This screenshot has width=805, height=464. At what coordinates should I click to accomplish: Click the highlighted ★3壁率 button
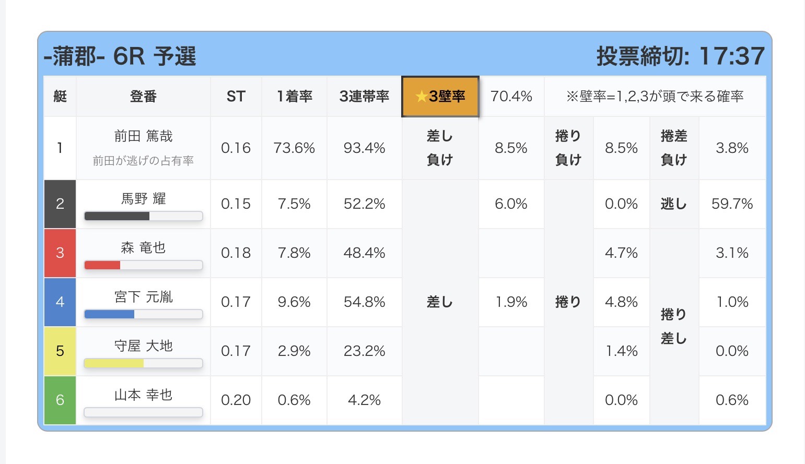coord(440,97)
